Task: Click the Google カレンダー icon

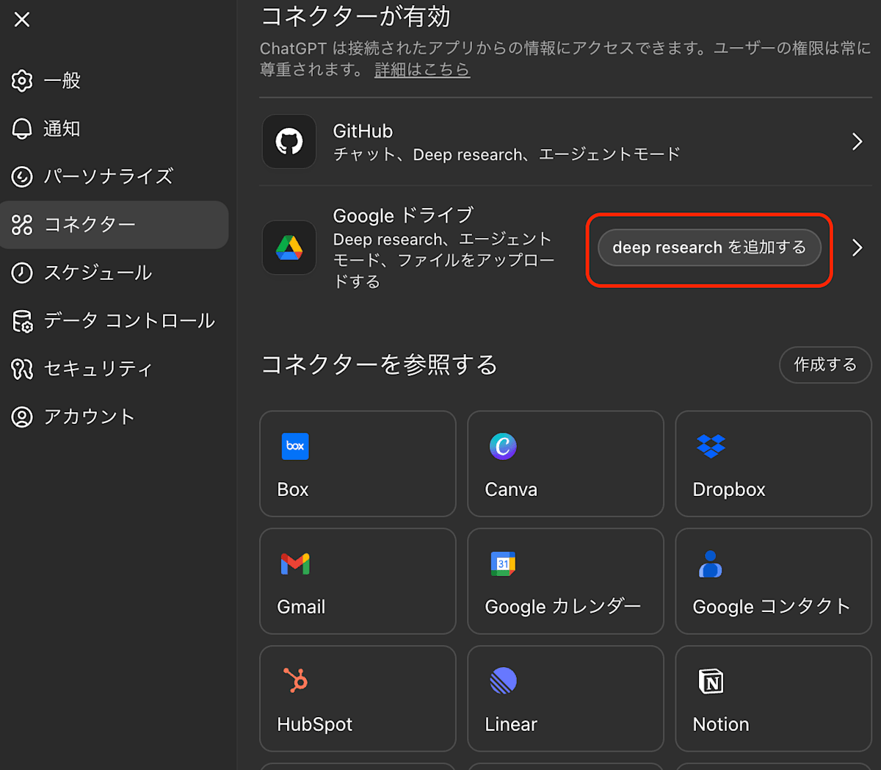Action: click(503, 564)
